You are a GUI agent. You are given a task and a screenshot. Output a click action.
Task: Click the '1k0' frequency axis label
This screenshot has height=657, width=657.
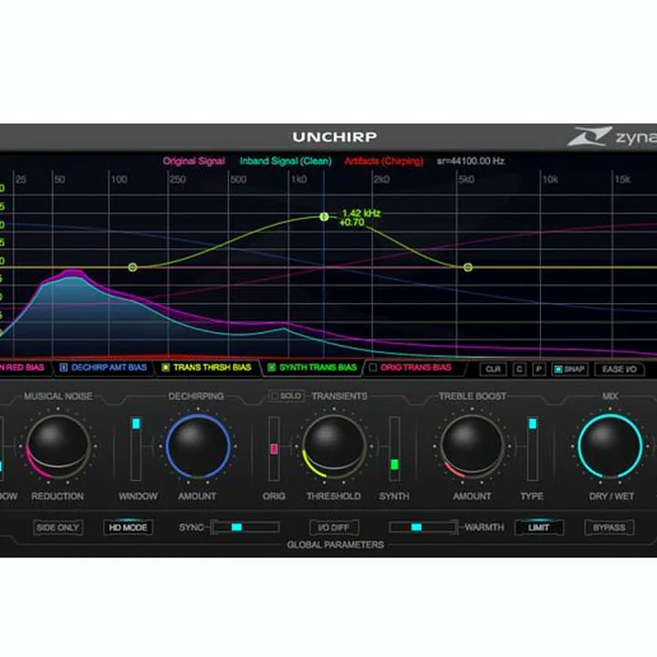299,180
